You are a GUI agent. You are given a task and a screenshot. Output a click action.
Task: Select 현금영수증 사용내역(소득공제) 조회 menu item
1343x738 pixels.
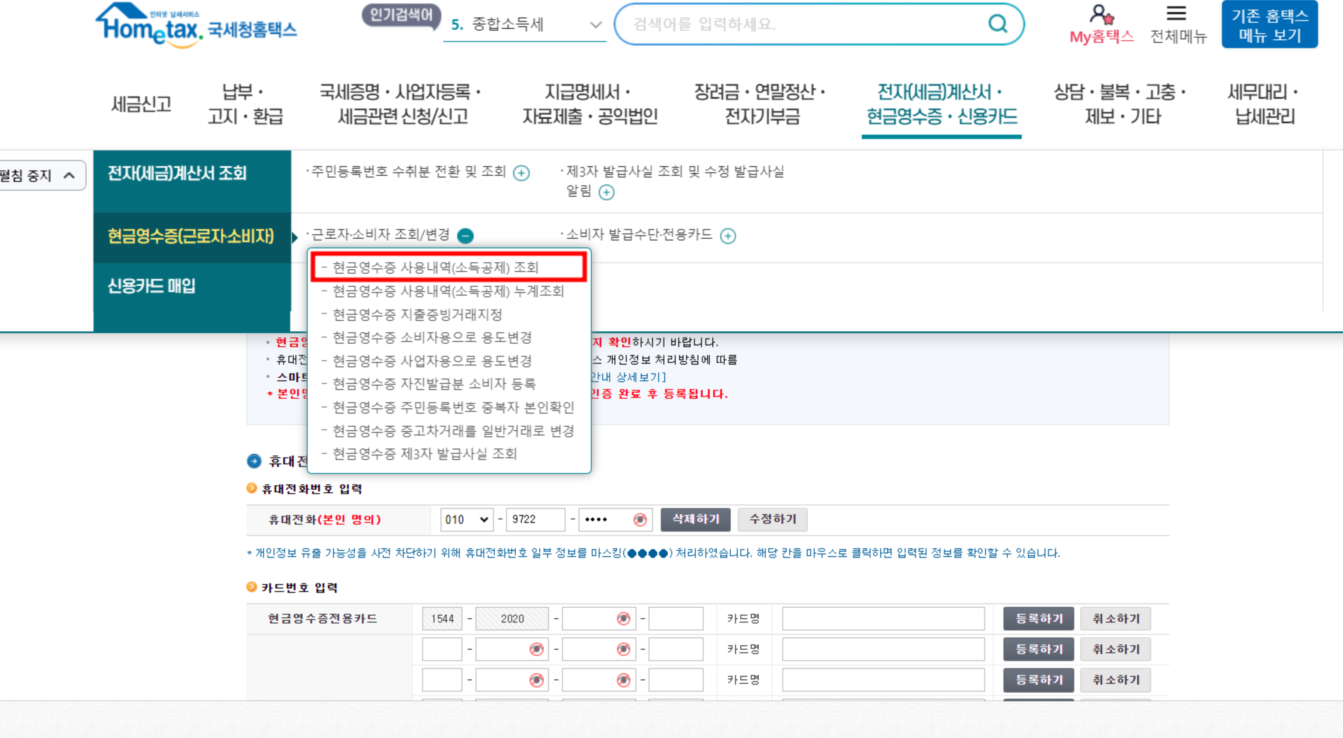tap(435, 268)
